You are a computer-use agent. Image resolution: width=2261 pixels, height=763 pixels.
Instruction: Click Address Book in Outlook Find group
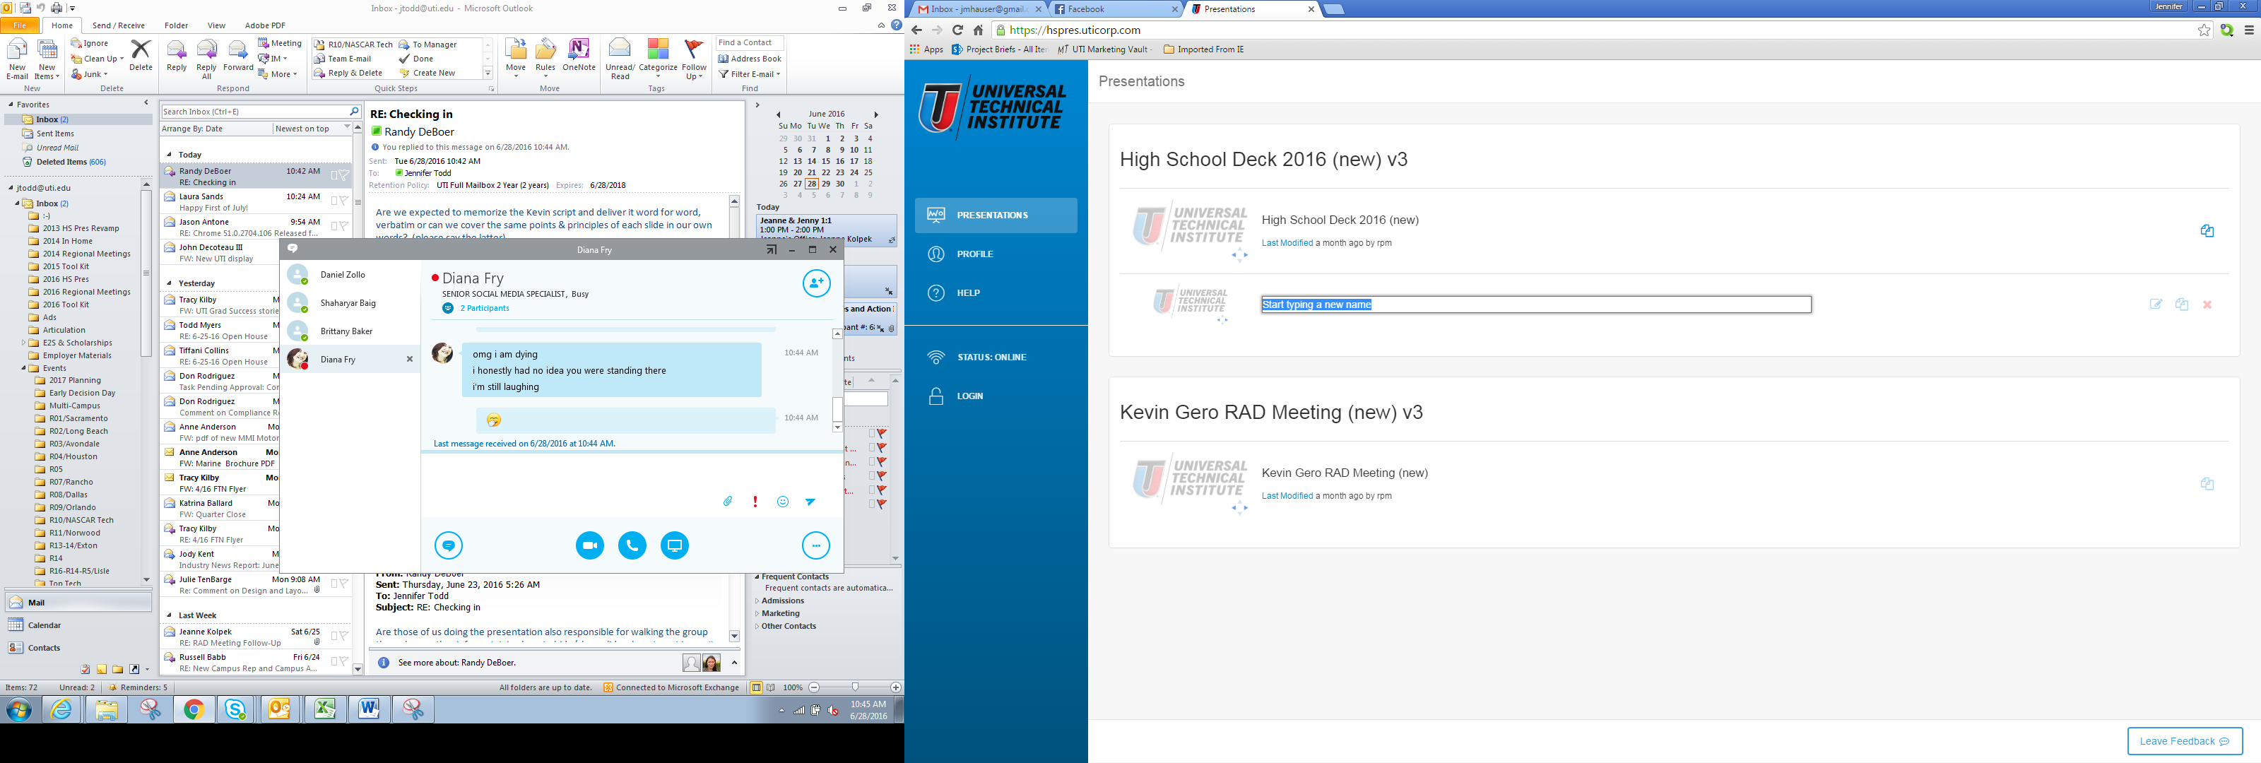(750, 59)
